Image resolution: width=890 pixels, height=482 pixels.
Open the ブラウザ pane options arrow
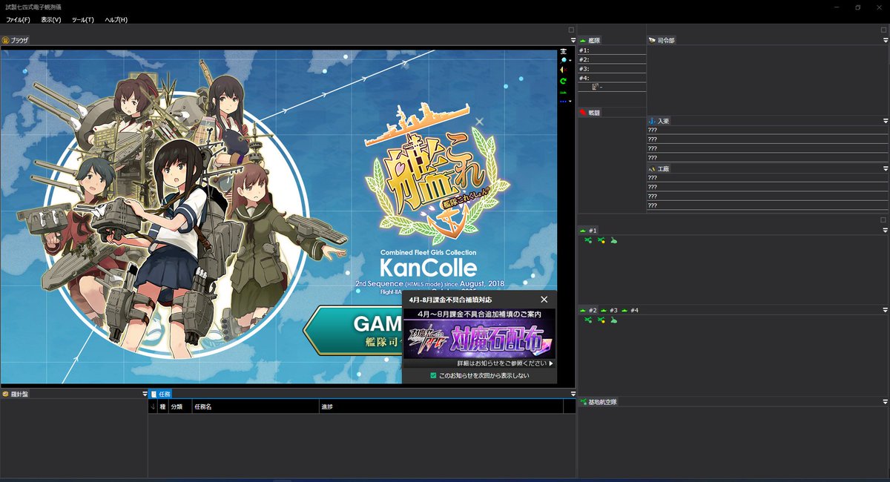(572, 40)
